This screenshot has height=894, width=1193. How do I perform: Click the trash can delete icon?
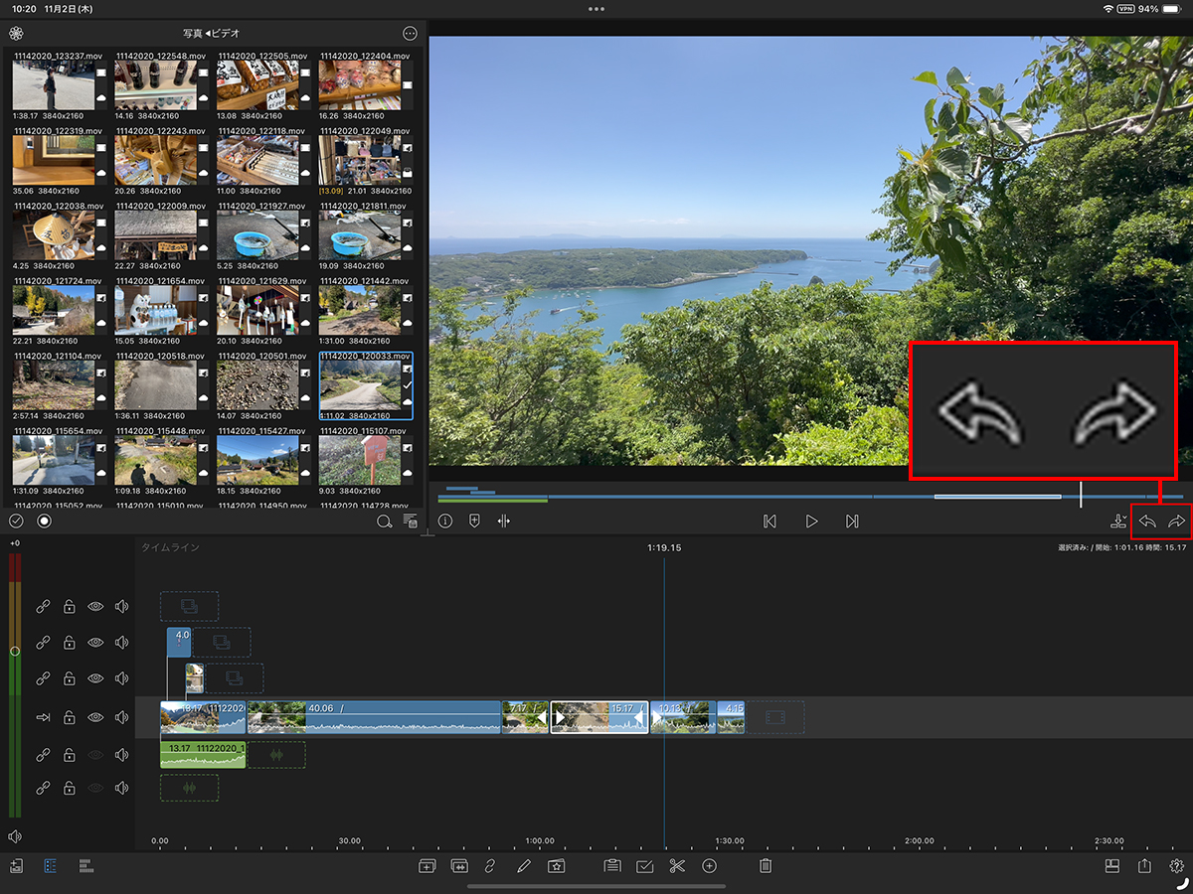coord(765,866)
